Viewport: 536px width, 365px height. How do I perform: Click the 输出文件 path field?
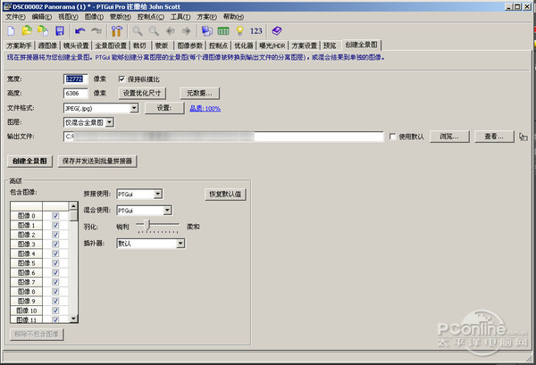(223, 137)
